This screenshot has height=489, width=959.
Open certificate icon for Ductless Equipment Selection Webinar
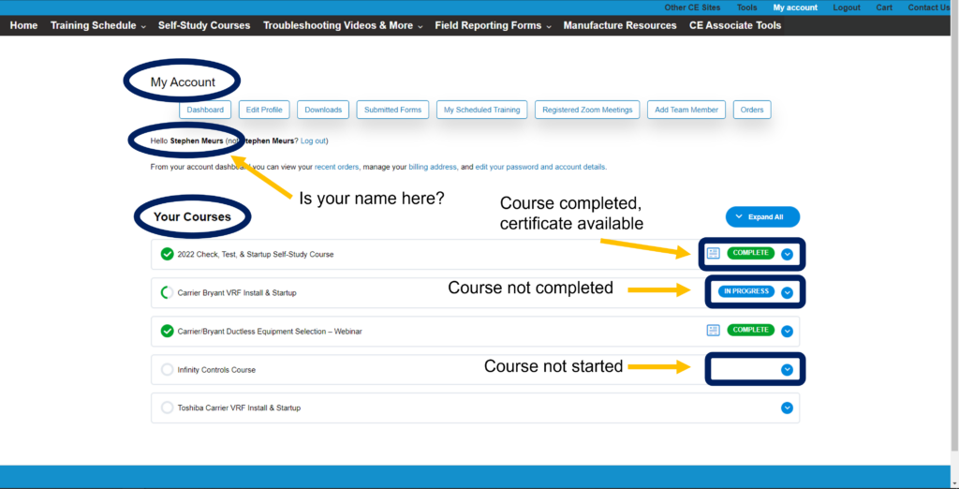coord(713,331)
